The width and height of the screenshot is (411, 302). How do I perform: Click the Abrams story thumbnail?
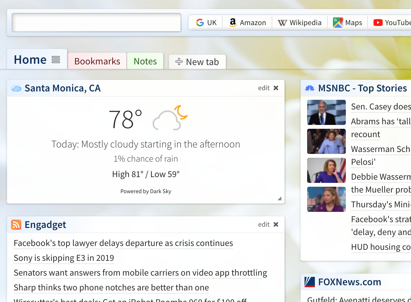click(x=326, y=141)
